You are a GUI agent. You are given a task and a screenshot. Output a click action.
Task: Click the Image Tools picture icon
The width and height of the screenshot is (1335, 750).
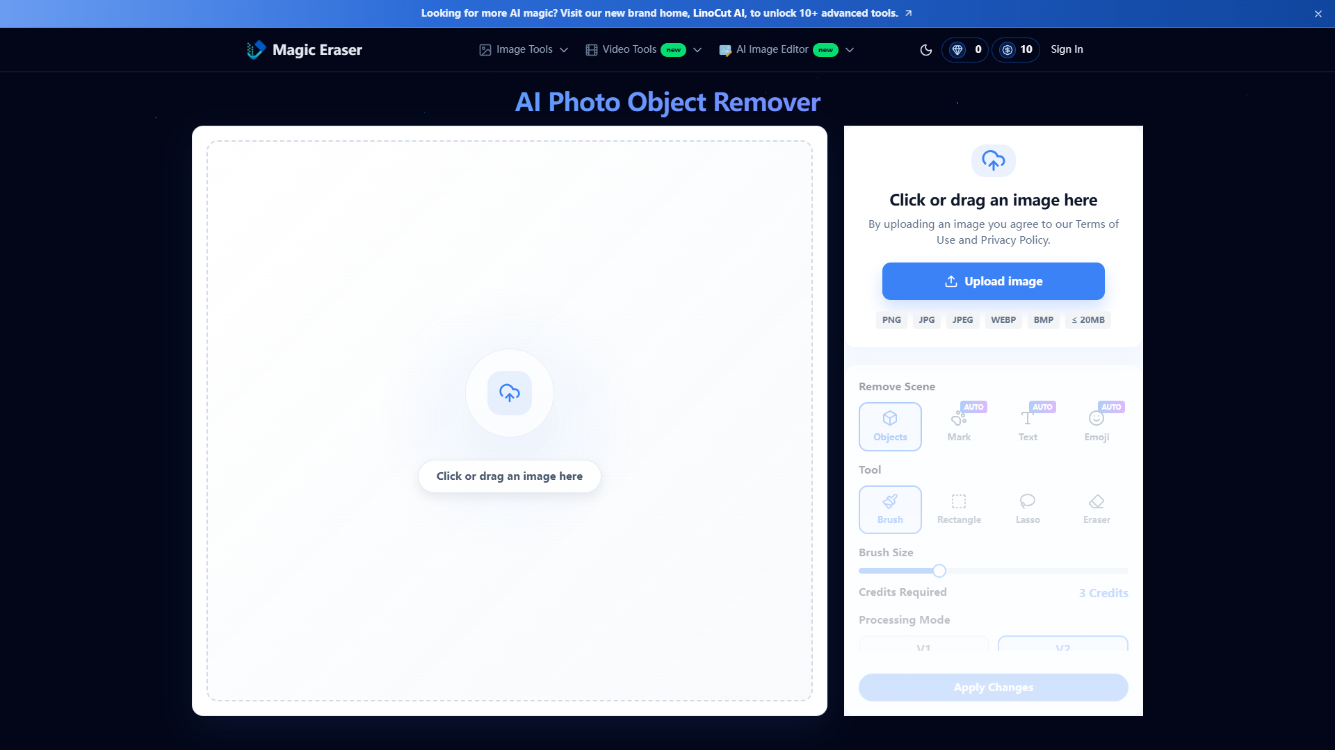click(485, 50)
